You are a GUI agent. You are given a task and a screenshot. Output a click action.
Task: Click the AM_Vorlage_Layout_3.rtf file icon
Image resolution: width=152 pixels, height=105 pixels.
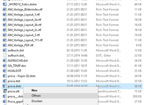point(5,35)
